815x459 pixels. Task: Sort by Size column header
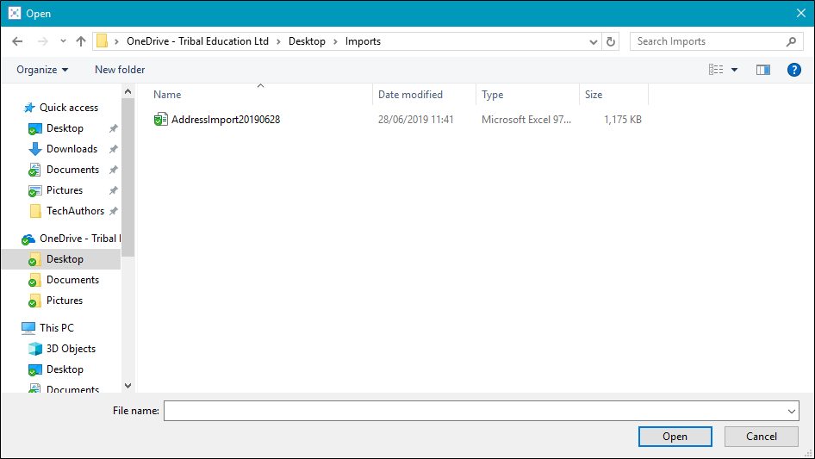[x=594, y=95]
